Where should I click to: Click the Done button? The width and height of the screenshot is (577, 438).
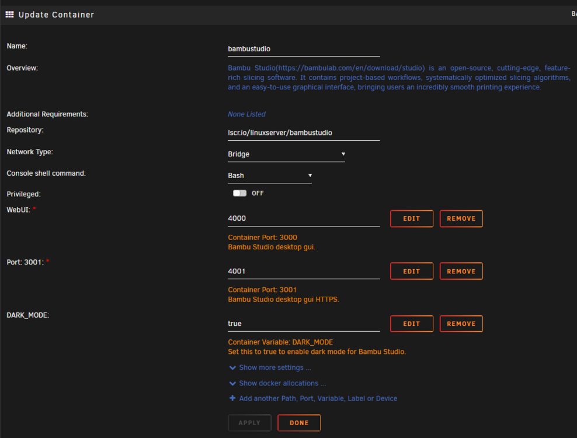click(x=299, y=423)
